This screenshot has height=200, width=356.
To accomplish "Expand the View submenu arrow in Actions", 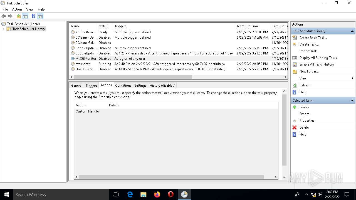I will pyautogui.click(x=352, y=78).
